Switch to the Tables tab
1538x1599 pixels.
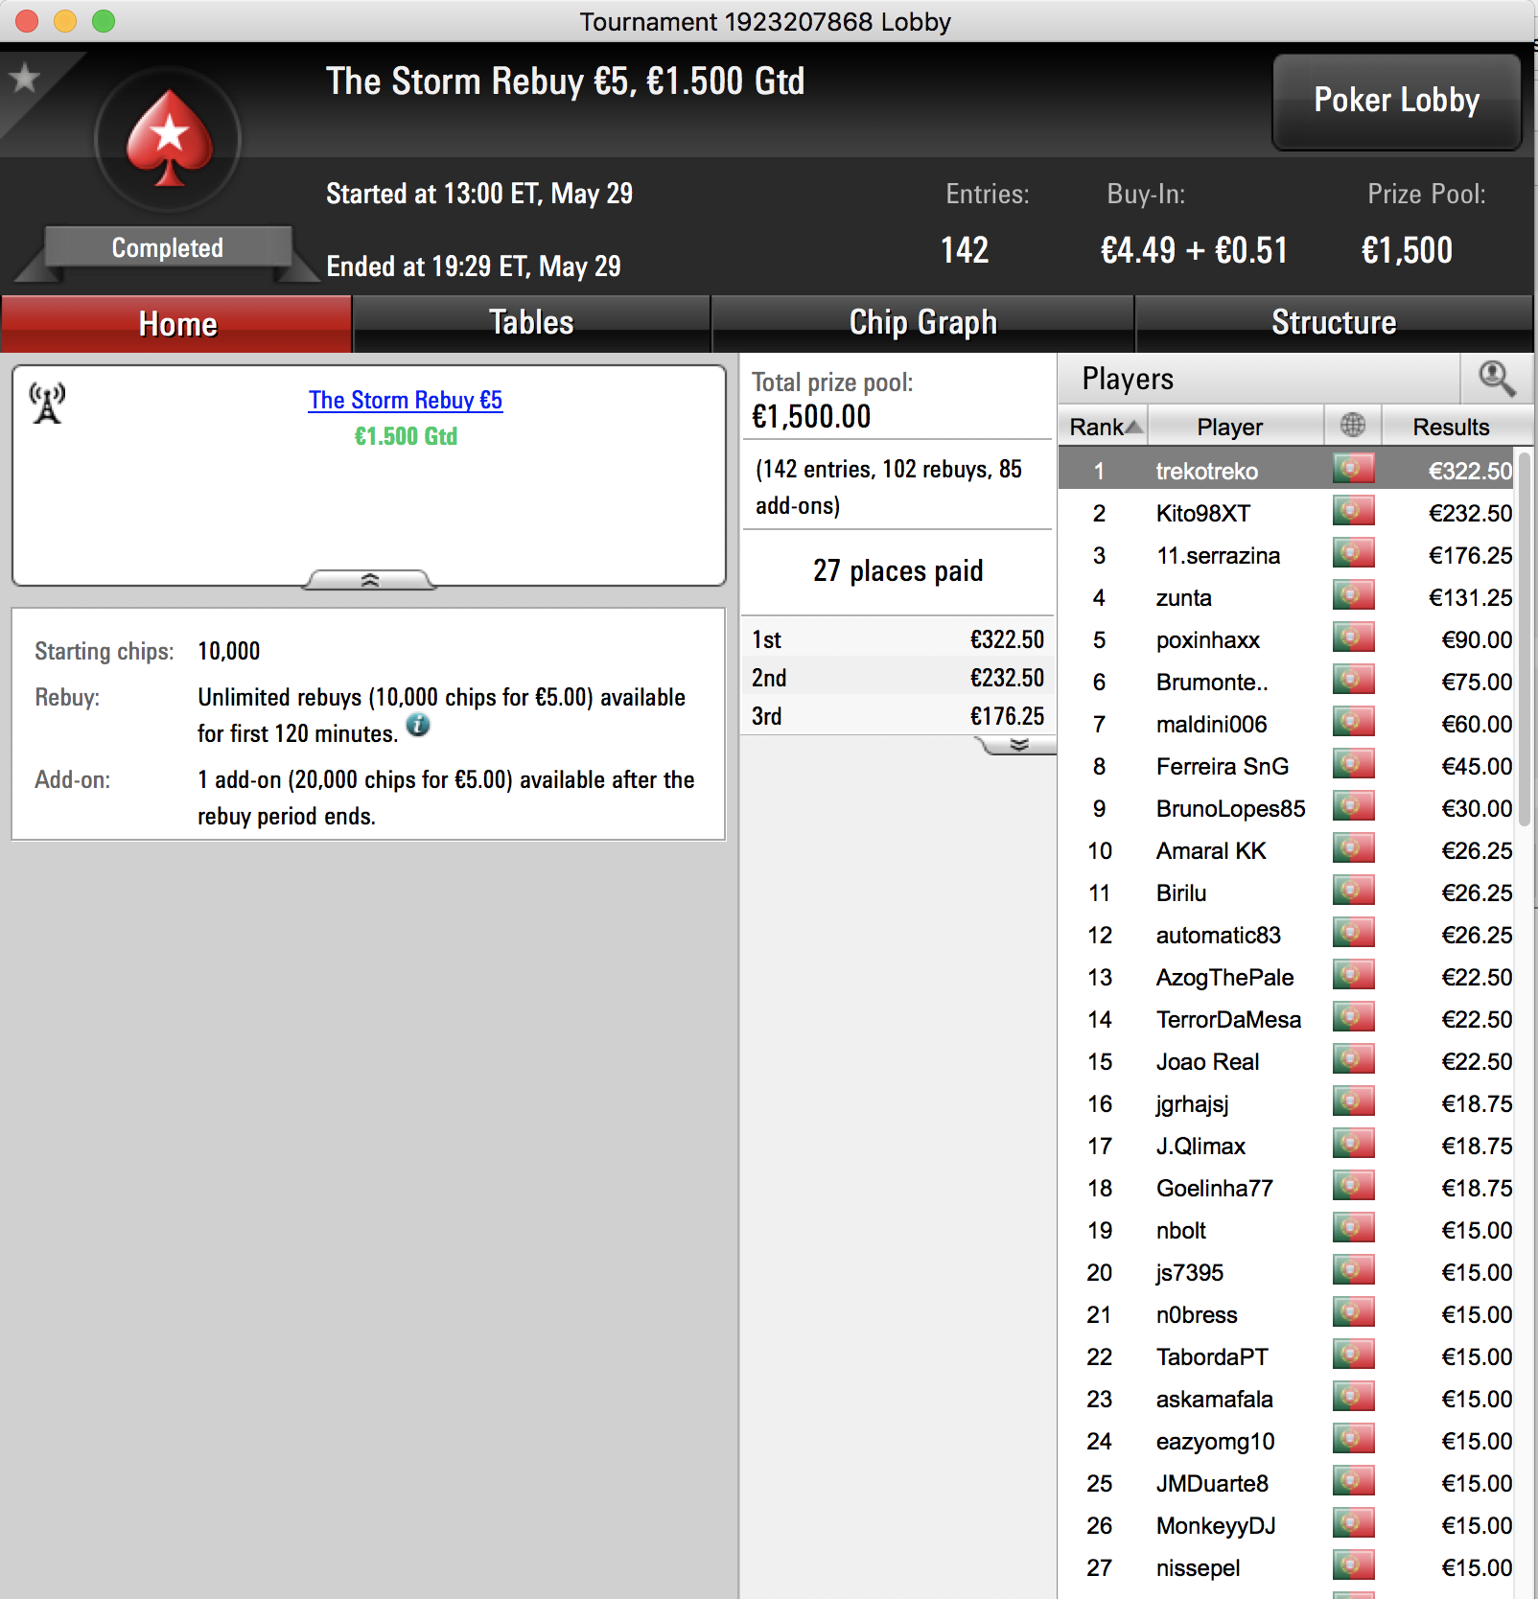(x=531, y=323)
